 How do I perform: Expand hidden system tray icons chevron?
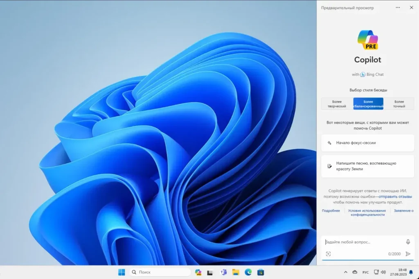(x=345, y=272)
